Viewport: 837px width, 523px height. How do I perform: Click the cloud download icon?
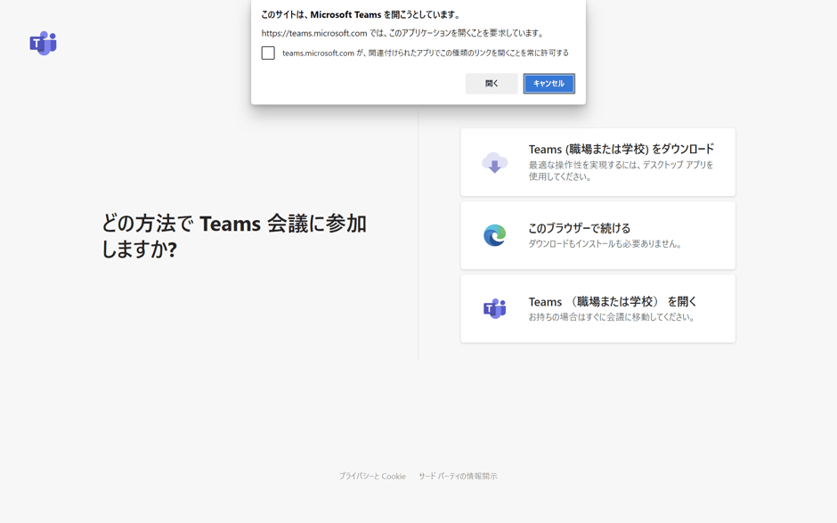tap(494, 163)
